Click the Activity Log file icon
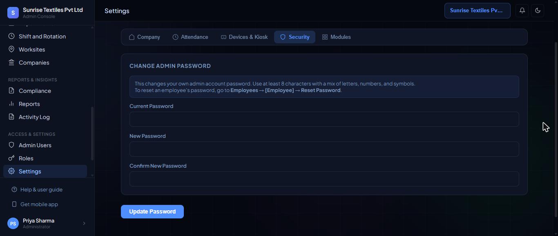 (x=11, y=117)
